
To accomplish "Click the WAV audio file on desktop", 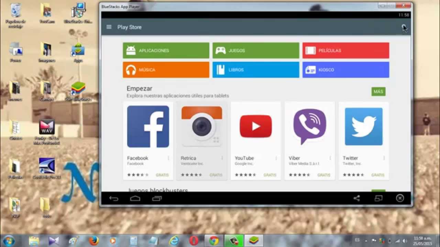I will [x=47, y=131].
